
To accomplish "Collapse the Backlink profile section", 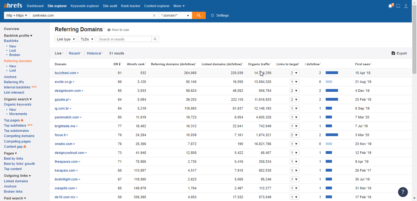I will pyautogui.click(x=18, y=36).
